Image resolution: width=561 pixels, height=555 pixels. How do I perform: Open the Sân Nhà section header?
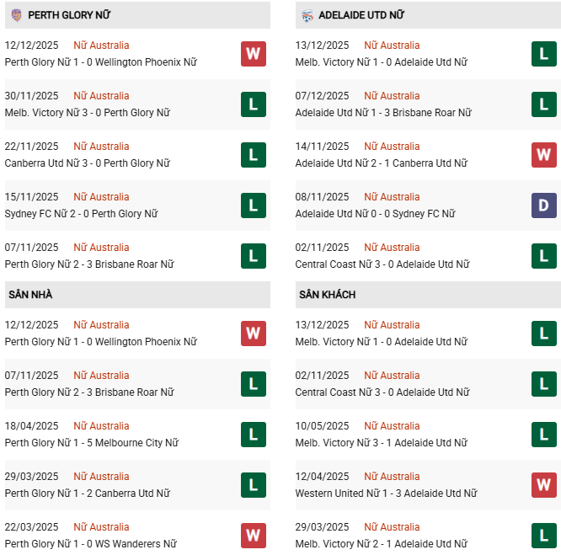[30, 295]
